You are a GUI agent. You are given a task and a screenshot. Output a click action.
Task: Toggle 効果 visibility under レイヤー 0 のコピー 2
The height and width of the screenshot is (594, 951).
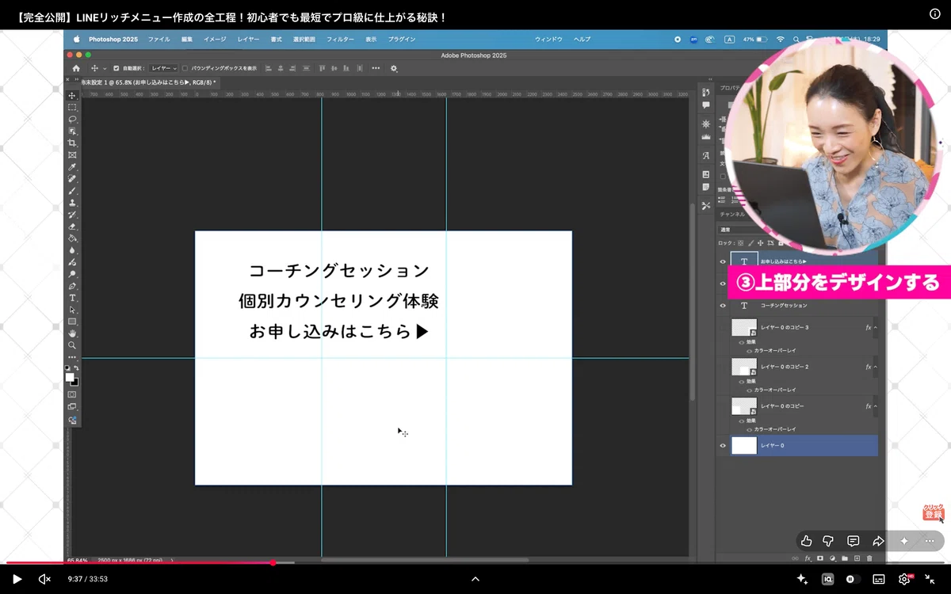[742, 381]
